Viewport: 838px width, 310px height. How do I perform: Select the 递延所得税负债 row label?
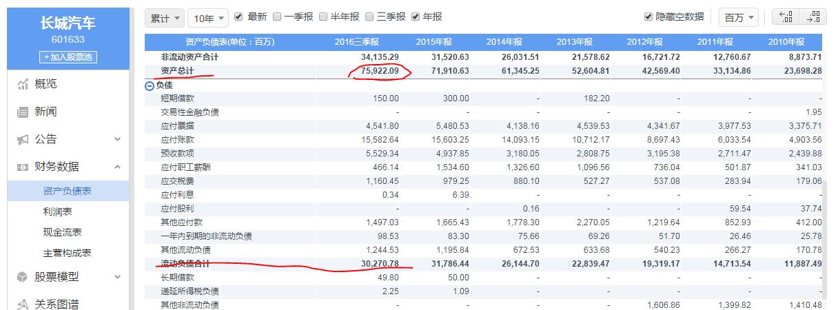pyautogui.click(x=190, y=291)
